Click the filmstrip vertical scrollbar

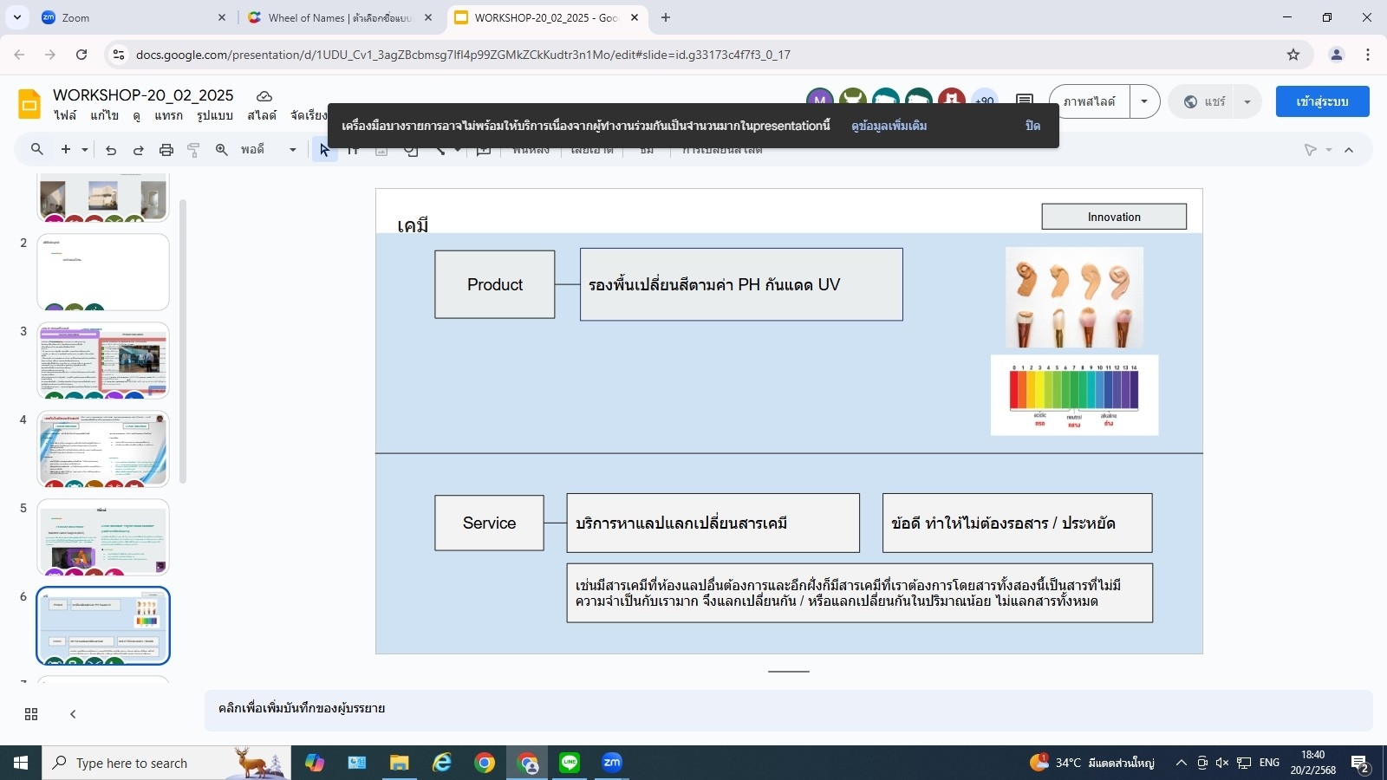tap(183, 341)
